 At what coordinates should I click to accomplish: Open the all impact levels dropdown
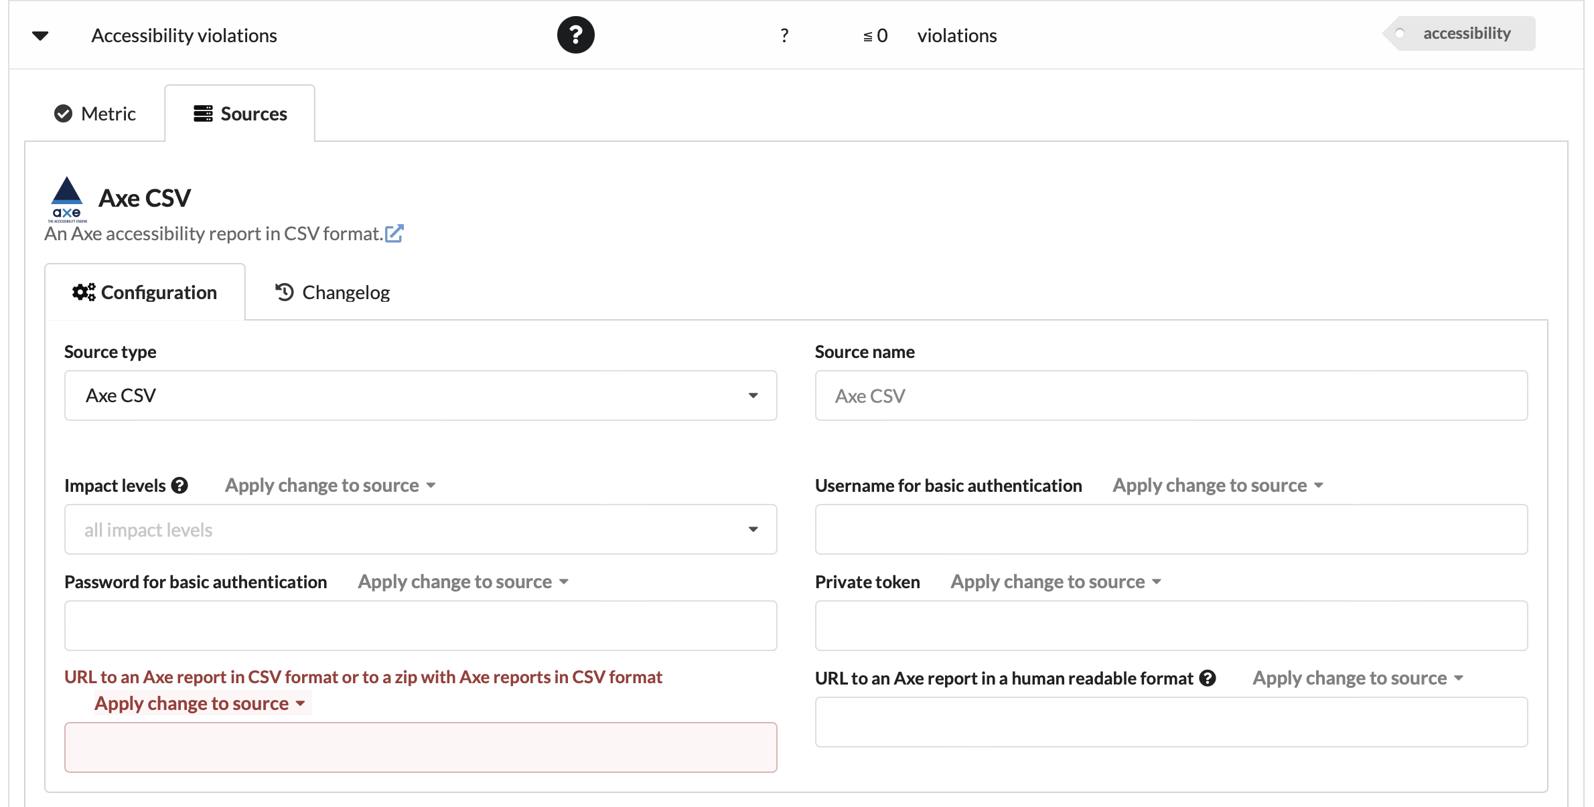point(421,529)
